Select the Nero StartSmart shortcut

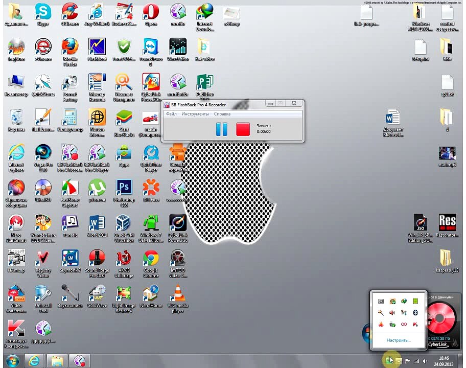click(16, 228)
